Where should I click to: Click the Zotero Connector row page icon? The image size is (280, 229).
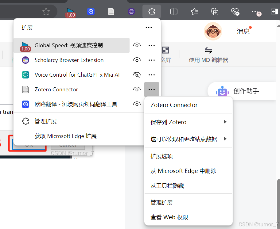point(25,89)
